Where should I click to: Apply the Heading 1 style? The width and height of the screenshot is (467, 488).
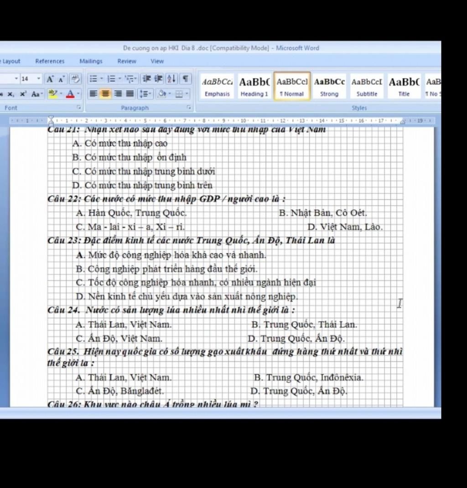point(254,87)
